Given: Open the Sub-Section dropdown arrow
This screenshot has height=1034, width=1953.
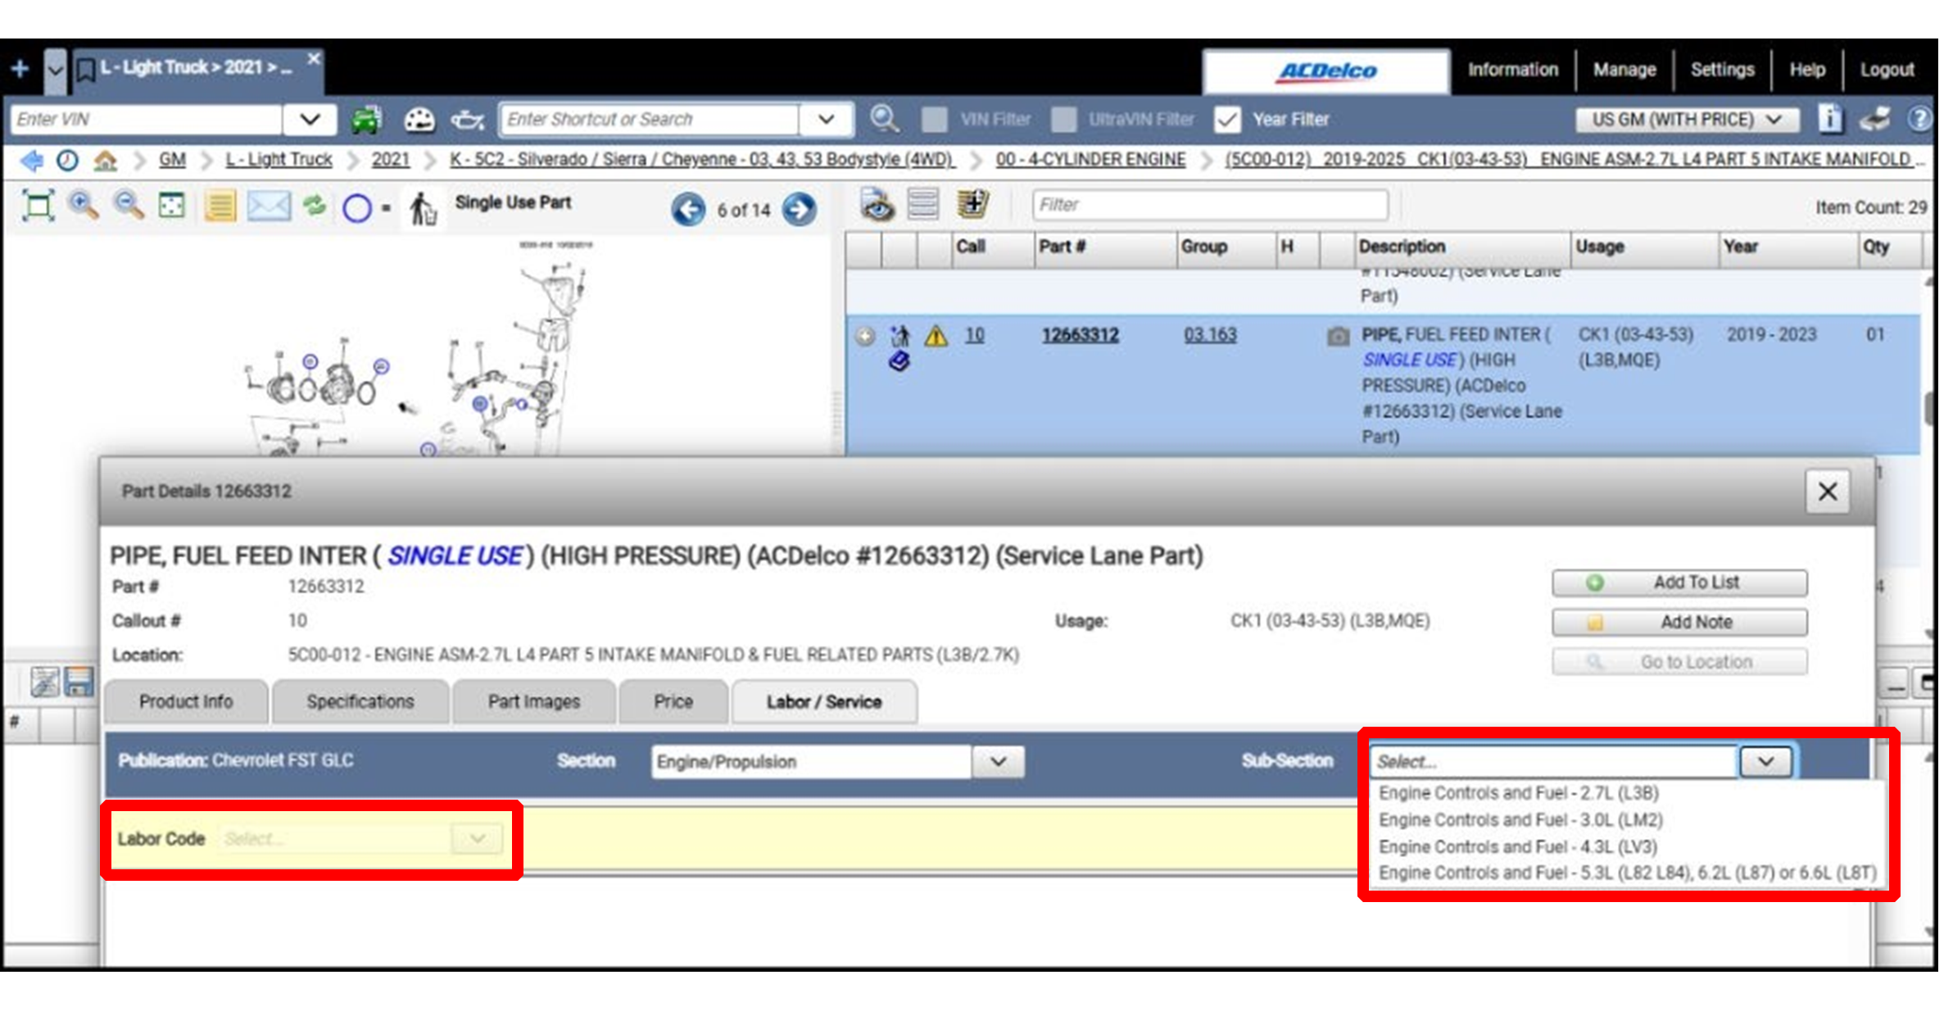Looking at the screenshot, I should click(x=1765, y=761).
